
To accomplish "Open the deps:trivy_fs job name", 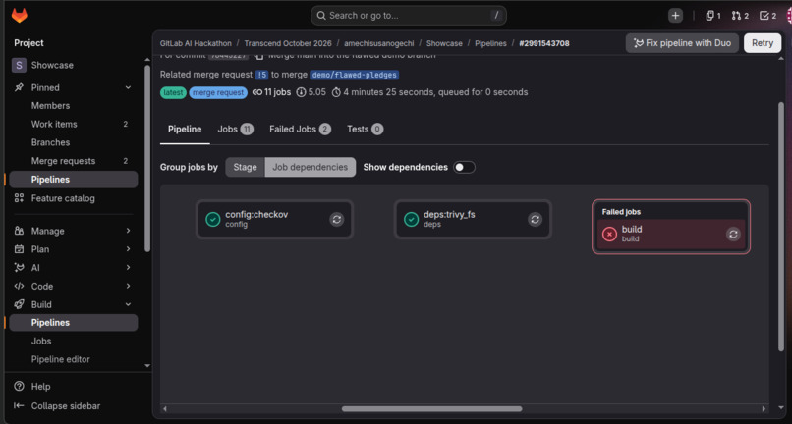I will [449, 215].
